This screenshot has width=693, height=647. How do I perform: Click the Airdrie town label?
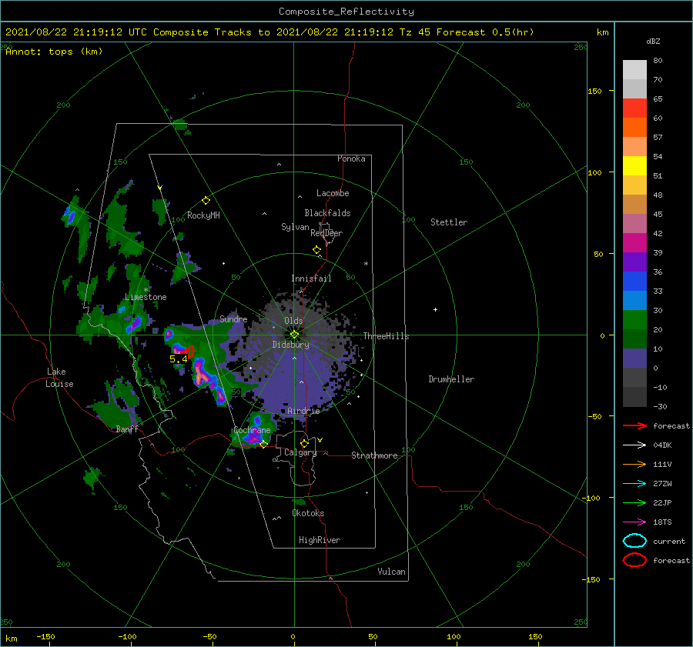click(303, 411)
